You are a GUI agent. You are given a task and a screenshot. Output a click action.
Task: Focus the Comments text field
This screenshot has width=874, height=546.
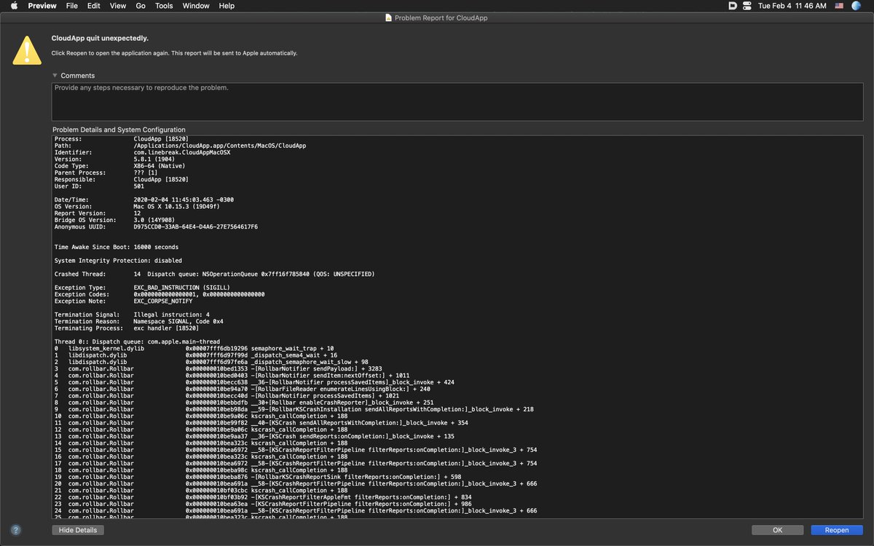pyautogui.click(x=457, y=101)
